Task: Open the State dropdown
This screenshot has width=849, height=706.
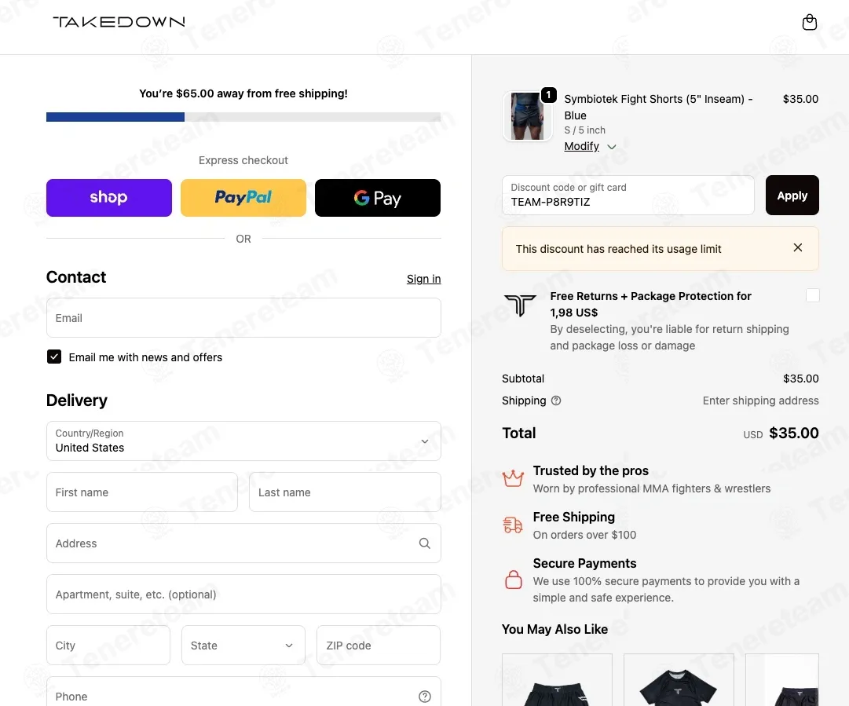Action: (x=243, y=646)
